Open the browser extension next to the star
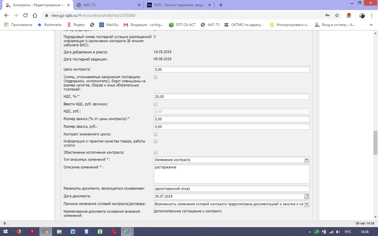Viewport: 378px width, 236px height. coord(349,15)
